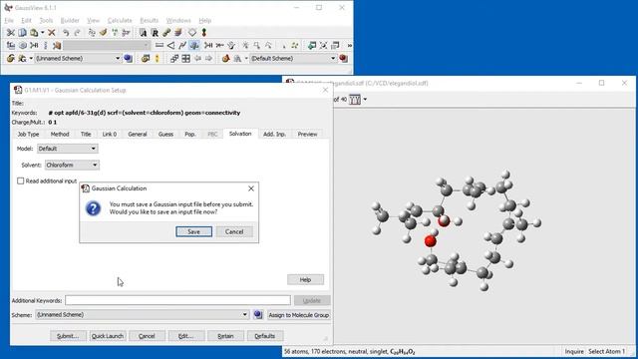Click Save in the Gaussian Calculation prompt
The height and width of the screenshot is (359, 638).
[x=193, y=231]
